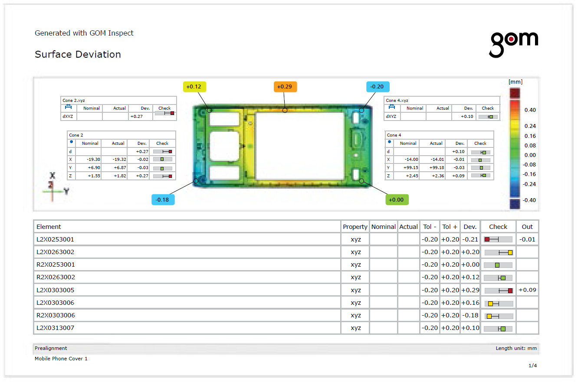Select the red check indicator for L2X0253001
Viewport: 581px width, 382px height.
[x=487, y=239]
